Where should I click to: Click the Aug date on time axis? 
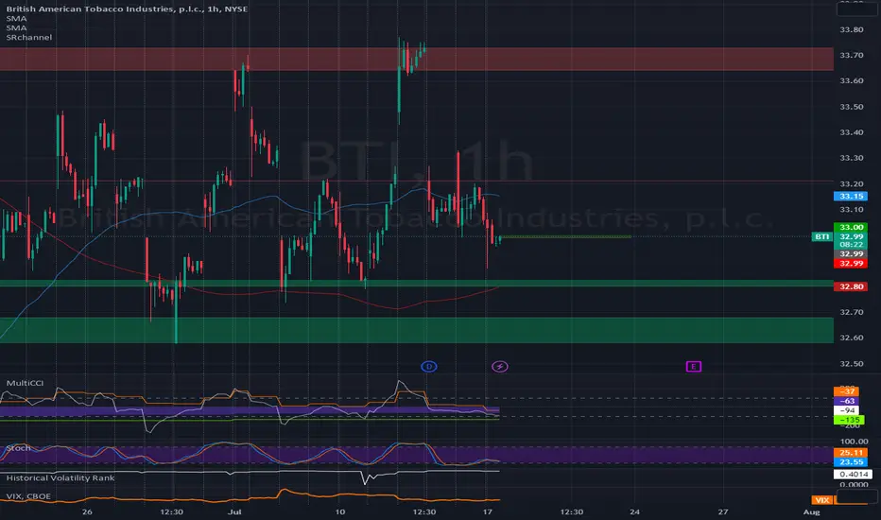click(x=811, y=512)
